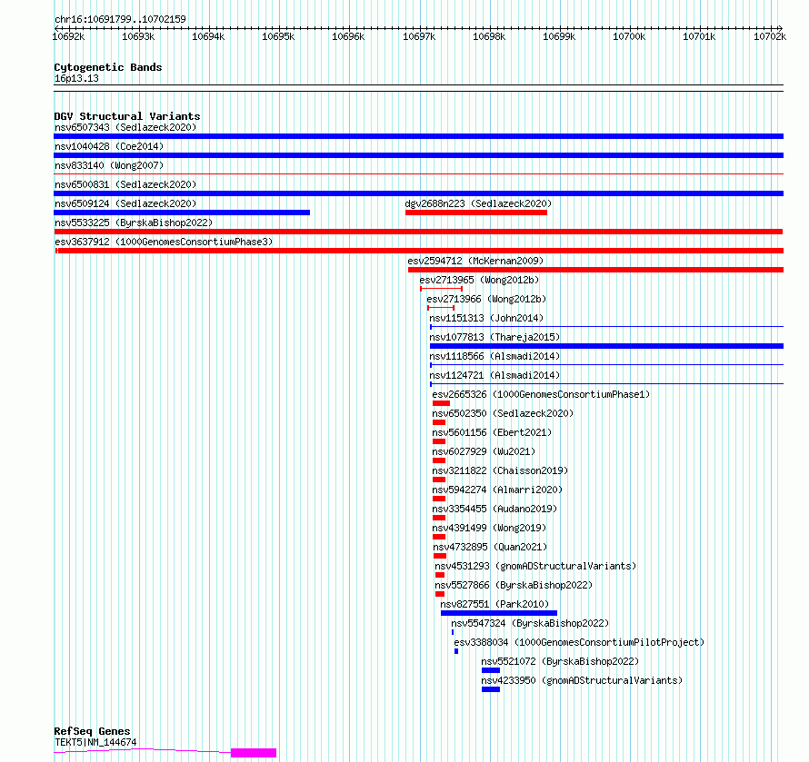Click the small blue mark under esv3388034
The height and width of the screenshot is (762, 809).
[456, 651]
